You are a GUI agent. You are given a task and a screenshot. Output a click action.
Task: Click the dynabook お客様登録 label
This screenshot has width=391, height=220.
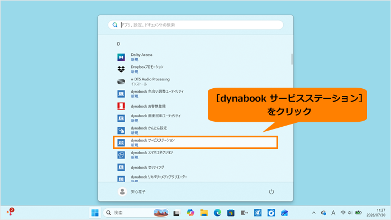coord(148,106)
